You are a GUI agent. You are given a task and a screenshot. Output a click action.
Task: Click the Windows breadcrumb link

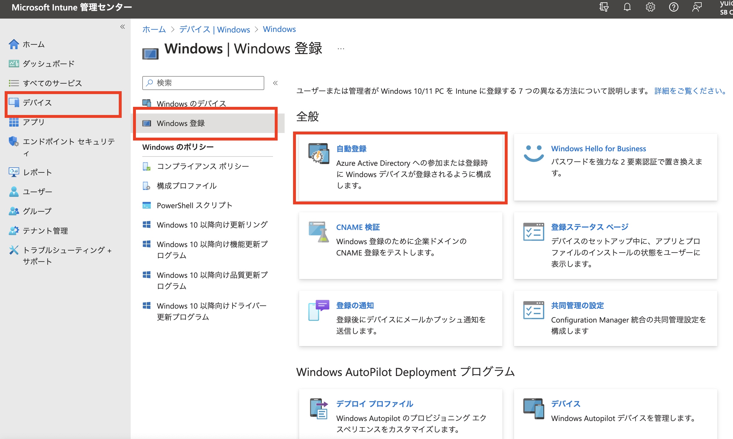pyautogui.click(x=279, y=29)
